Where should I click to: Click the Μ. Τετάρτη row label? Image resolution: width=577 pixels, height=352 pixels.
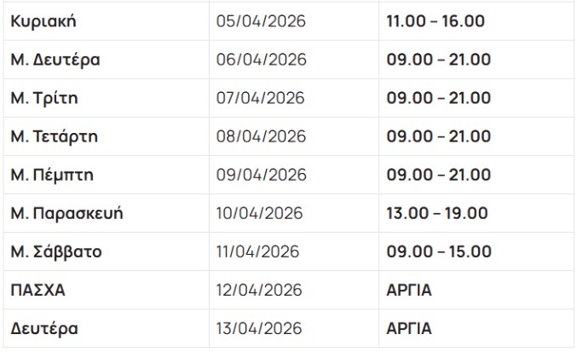click(54, 136)
